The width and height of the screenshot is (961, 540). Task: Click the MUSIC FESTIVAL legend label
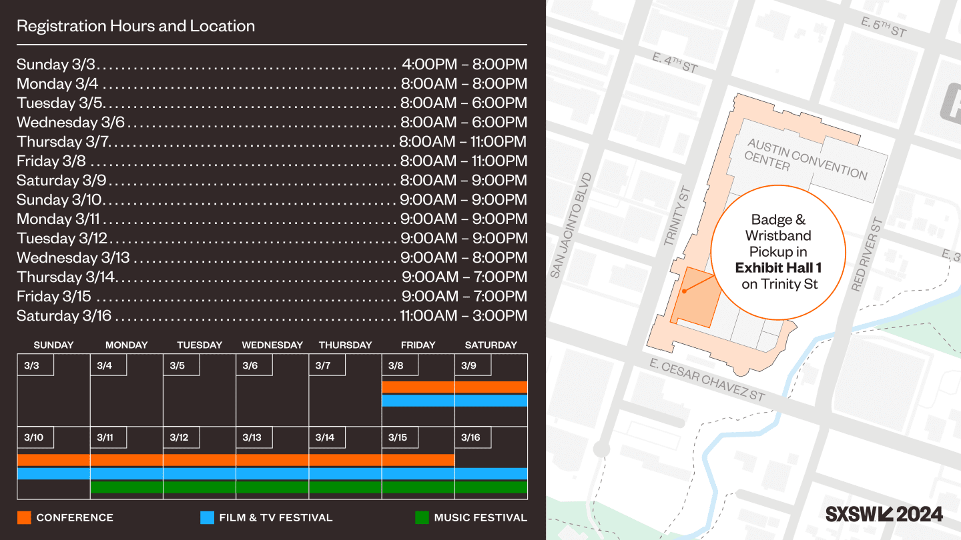coord(480,517)
